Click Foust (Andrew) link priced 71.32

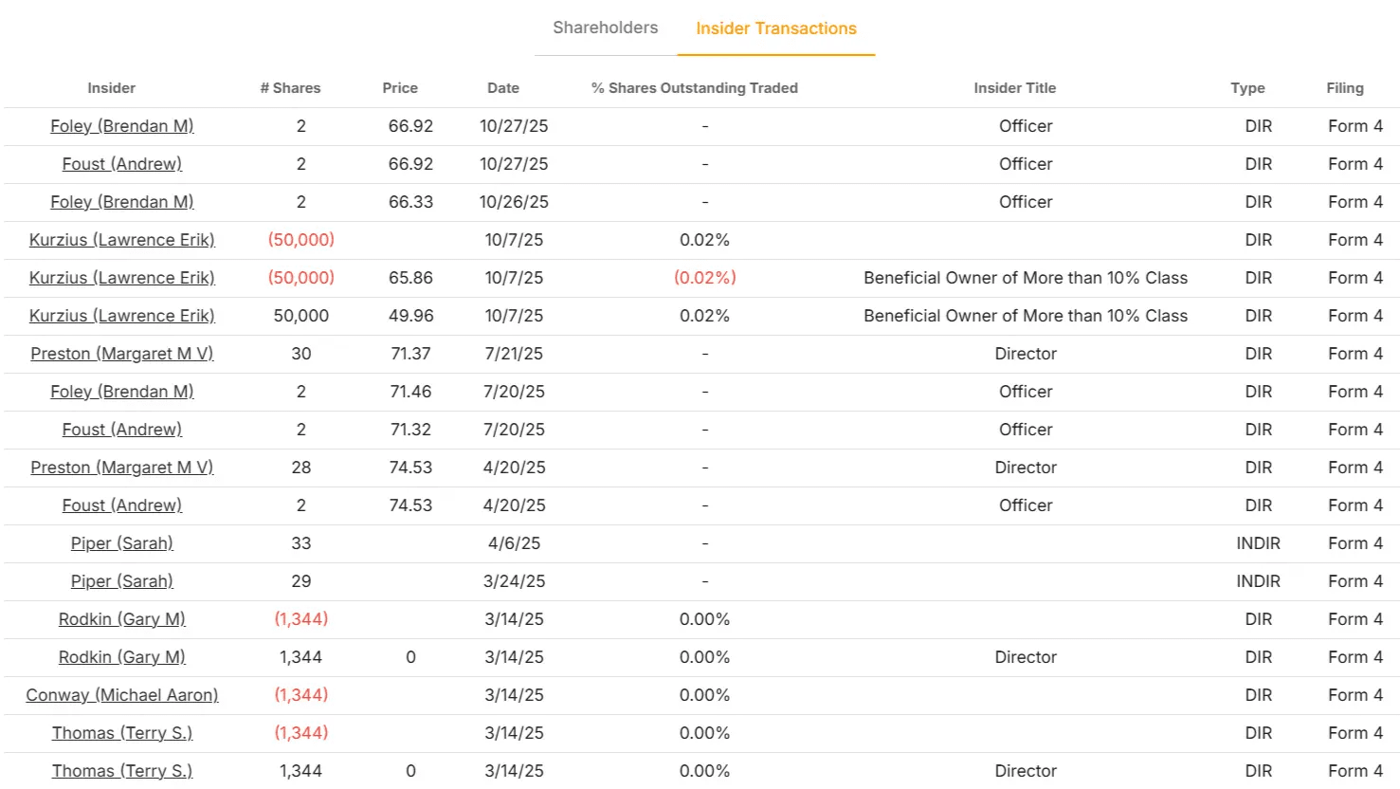pos(122,430)
